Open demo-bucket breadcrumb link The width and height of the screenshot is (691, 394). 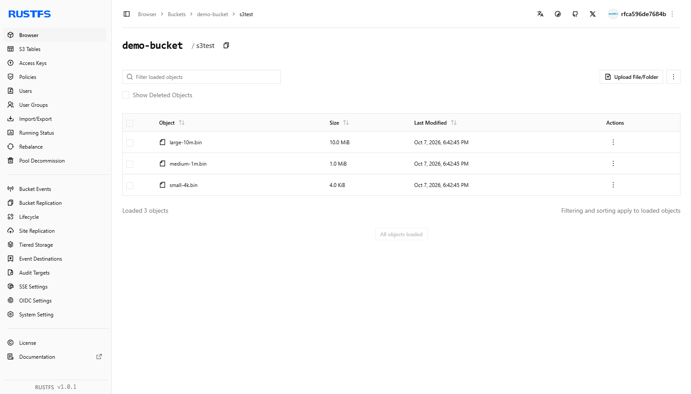(212, 14)
